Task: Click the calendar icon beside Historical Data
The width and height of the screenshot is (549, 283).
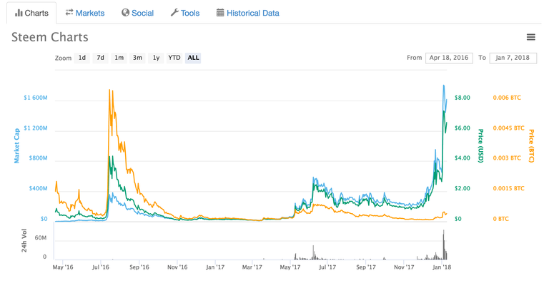Action: tap(220, 13)
